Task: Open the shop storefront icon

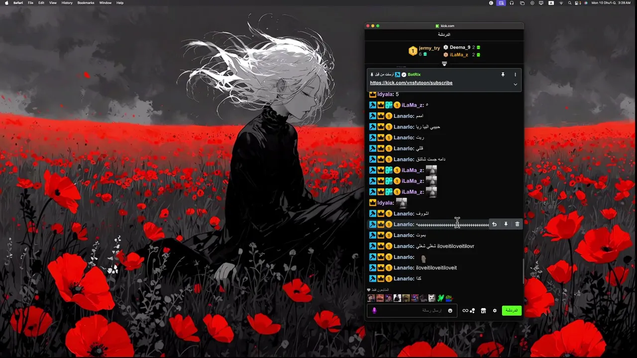Action: pyautogui.click(x=483, y=311)
